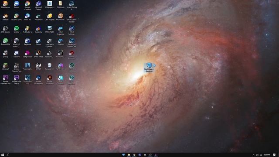Select the Dolphin emulator shortcut
The height and width of the screenshot is (157, 279).
pos(61,42)
